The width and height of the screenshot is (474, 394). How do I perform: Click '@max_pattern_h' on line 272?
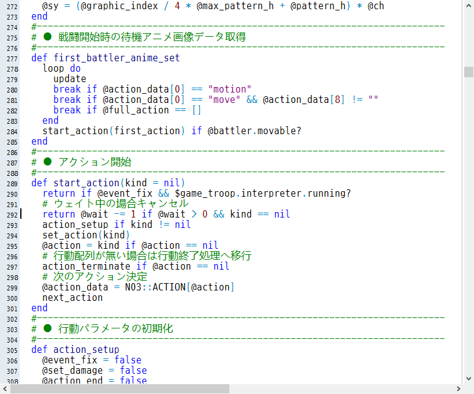click(x=235, y=6)
